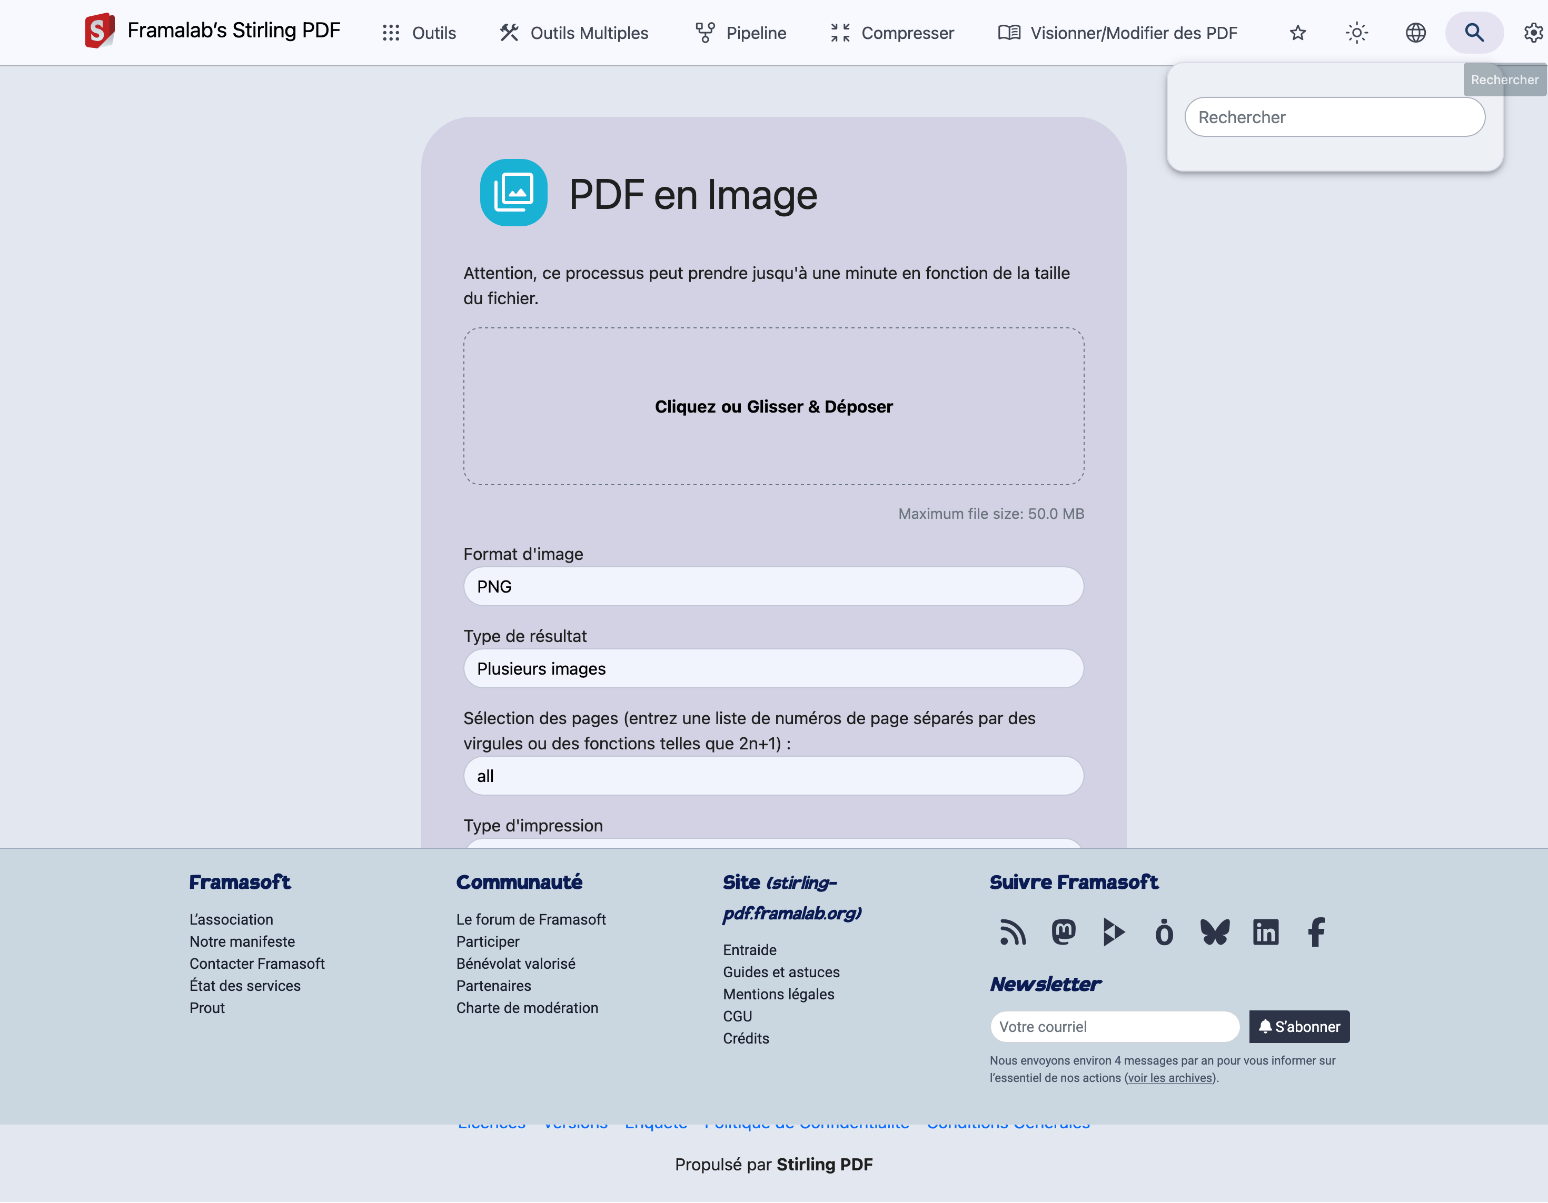Click the Participer link
The image size is (1548, 1203).
(x=488, y=941)
